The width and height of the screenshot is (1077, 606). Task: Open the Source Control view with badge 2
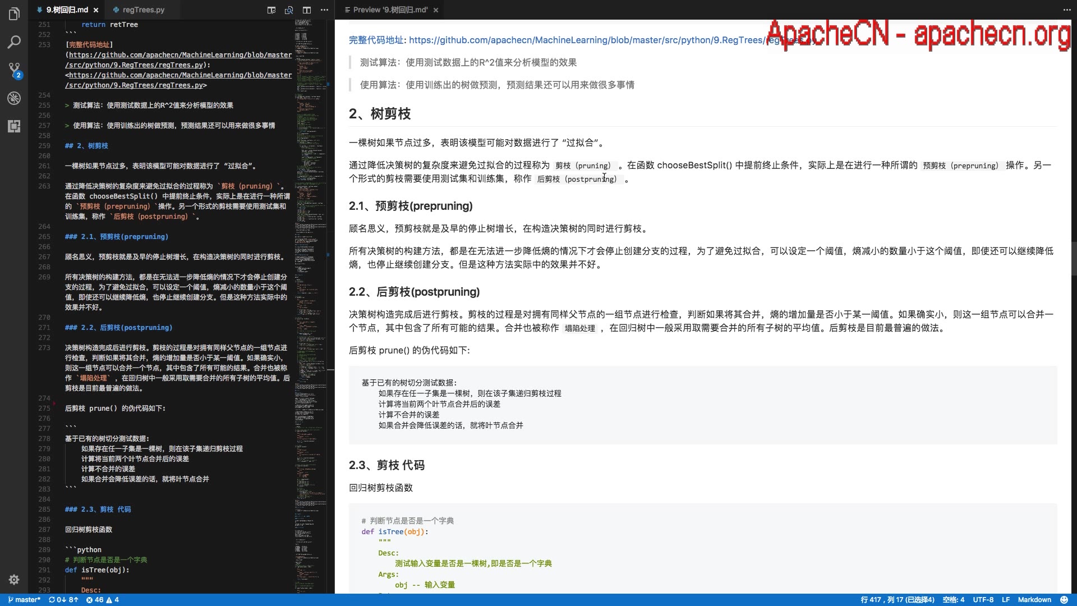tap(14, 70)
